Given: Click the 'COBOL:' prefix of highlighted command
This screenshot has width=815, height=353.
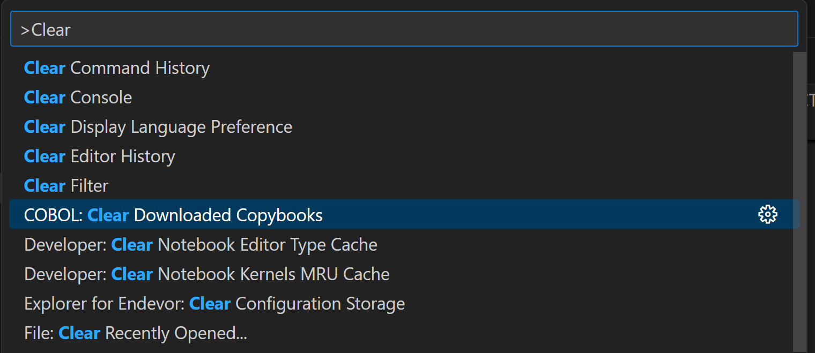Looking at the screenshot, I should click(x=54, y=215).
